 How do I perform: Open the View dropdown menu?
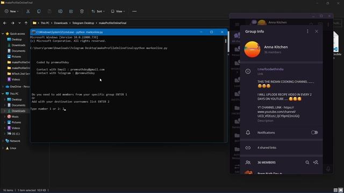click(118, 11)
